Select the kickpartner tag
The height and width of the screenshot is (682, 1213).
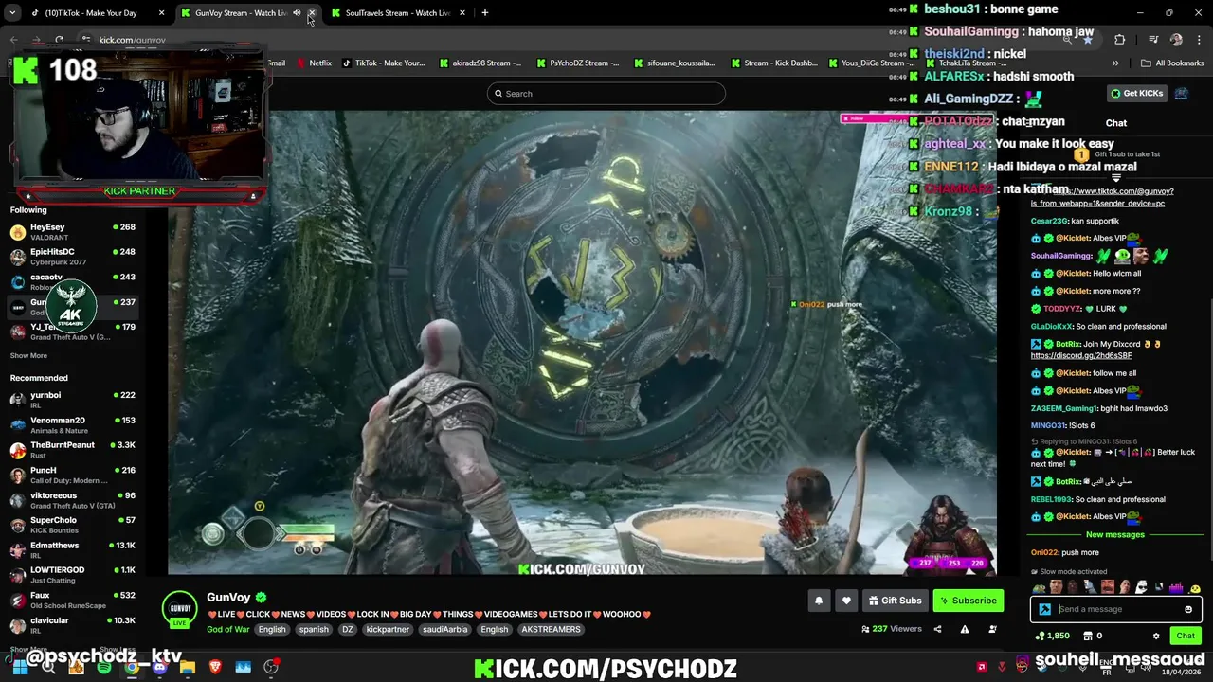pos(388,629)
